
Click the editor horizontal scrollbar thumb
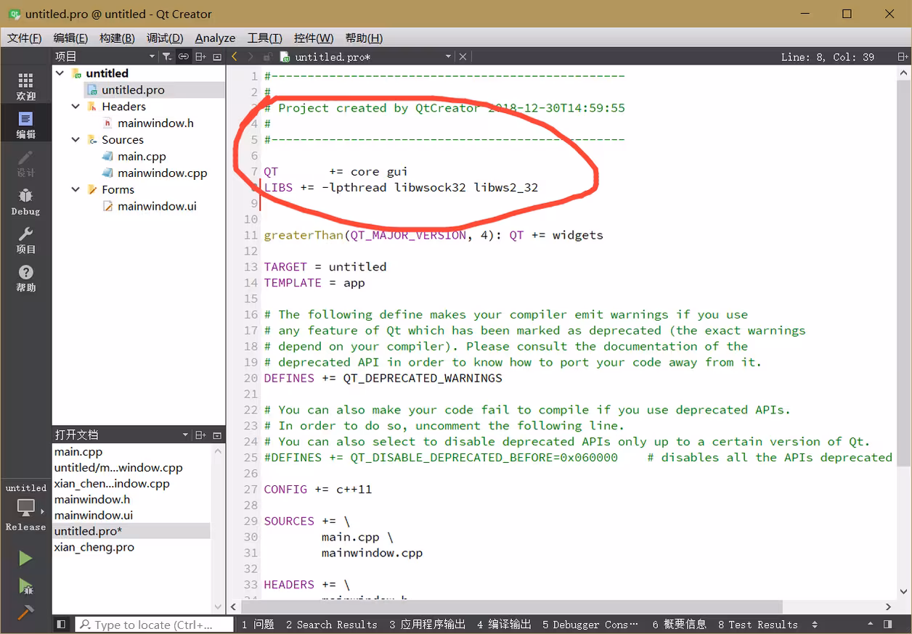pyautogui.click(x=512, y=606)
